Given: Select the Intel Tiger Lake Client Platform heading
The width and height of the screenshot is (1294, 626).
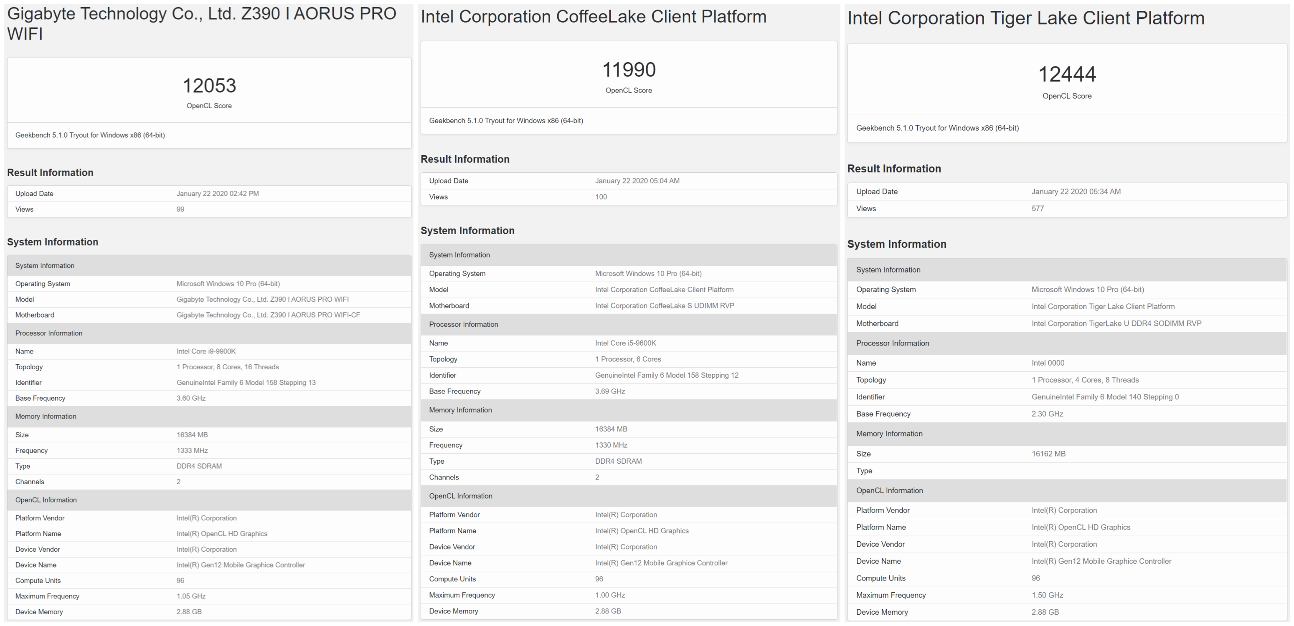Looking at the screenshot, I should 1026,18.
